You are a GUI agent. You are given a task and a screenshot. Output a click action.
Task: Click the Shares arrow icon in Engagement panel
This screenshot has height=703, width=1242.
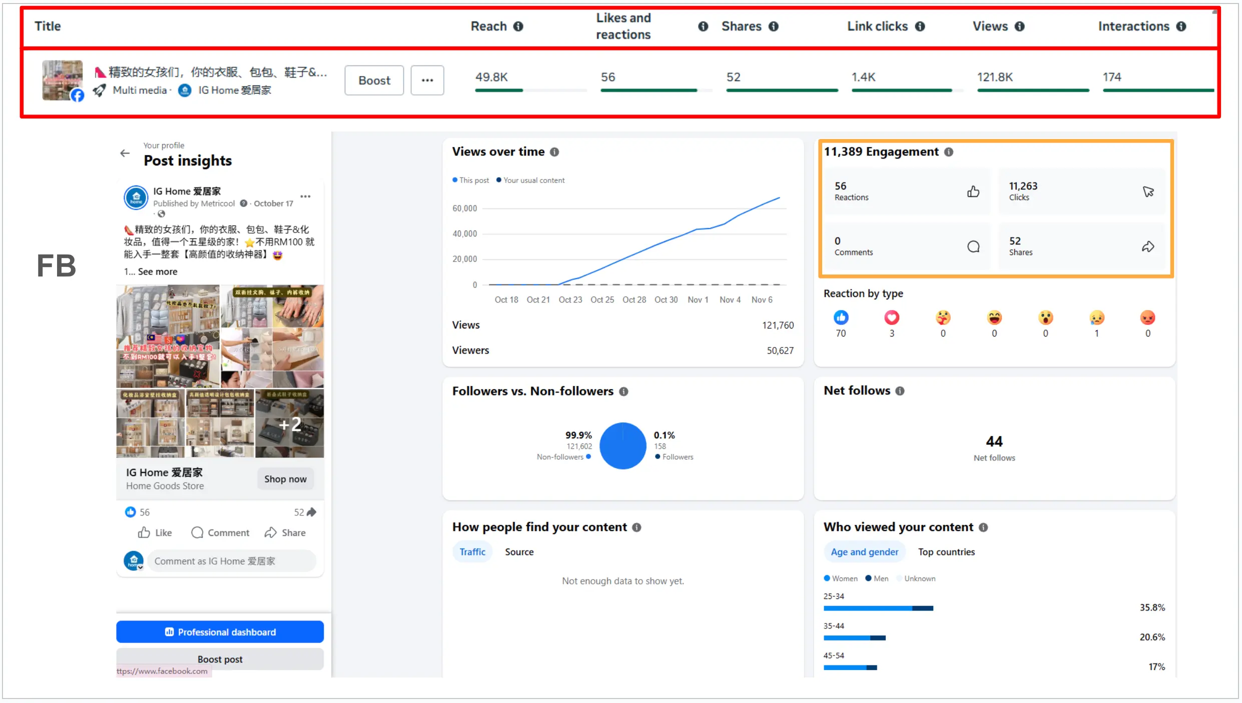click(1148, 245)
